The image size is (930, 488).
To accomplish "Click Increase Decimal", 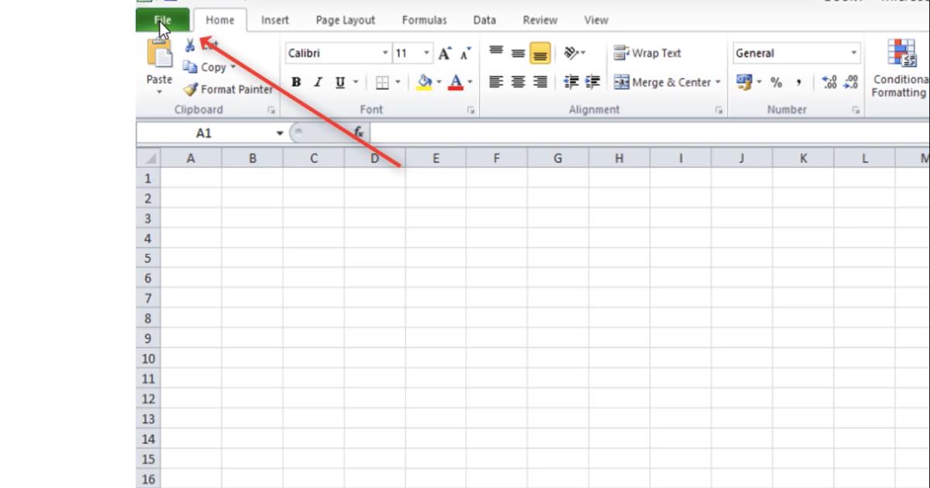I will pos(828,81).
